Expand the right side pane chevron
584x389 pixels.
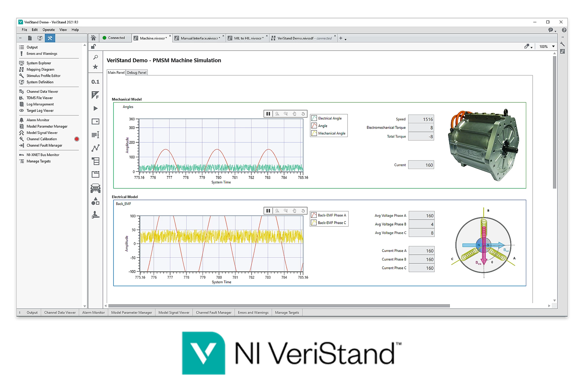click(x=562, y=37)
